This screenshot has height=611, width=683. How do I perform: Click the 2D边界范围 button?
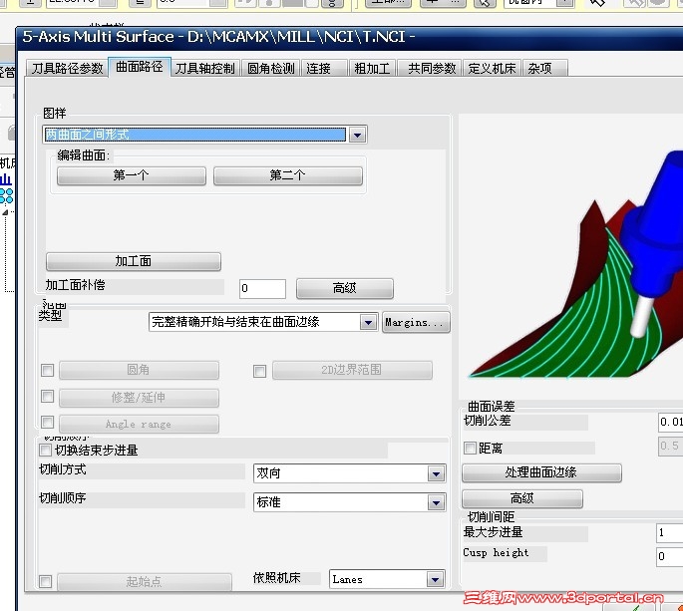tap(352, 370)
